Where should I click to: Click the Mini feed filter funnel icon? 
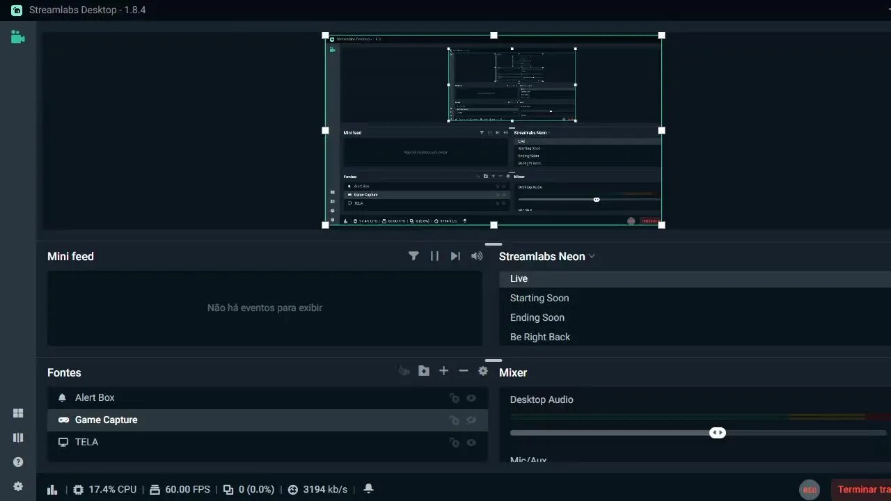point(413,256)
